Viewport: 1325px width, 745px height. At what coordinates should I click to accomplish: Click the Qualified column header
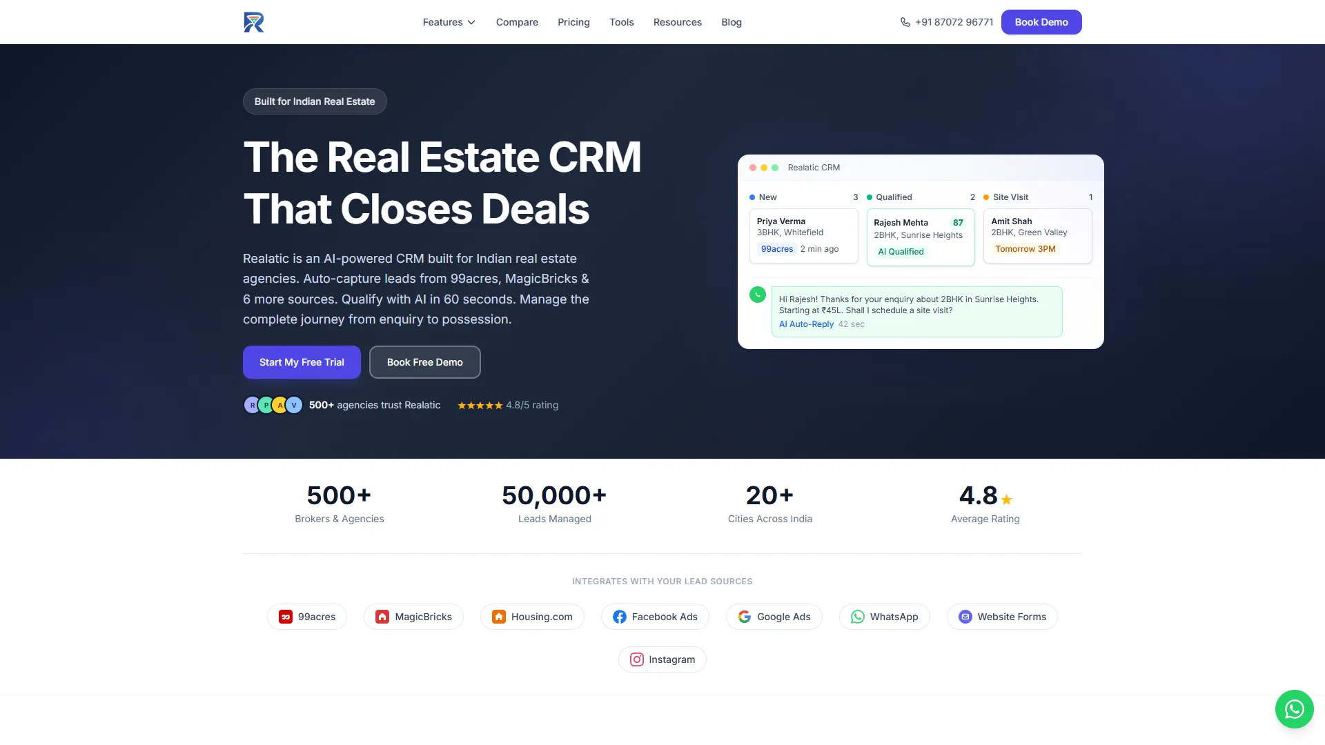[921, 197]
